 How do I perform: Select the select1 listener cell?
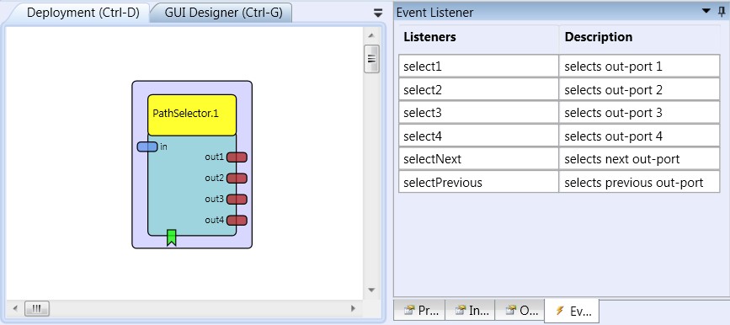pyautogui.click(x=478, y=66)
